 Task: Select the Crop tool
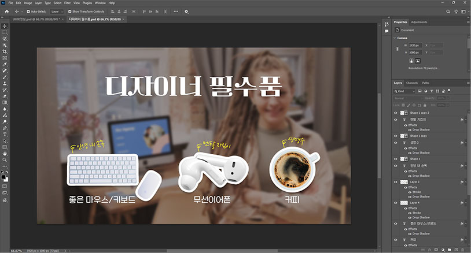tap(5, 51)
